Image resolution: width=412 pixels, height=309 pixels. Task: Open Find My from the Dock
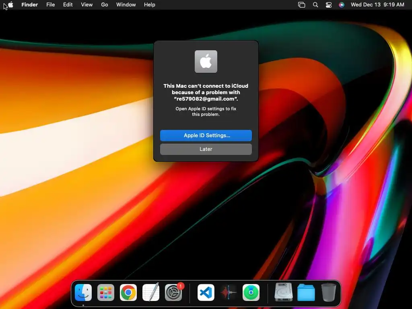251,293
